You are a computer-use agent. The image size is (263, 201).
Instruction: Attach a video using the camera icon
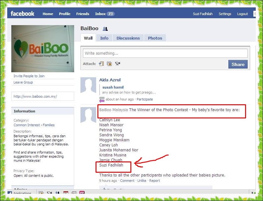pyautogui.click(x=118, y=64)
